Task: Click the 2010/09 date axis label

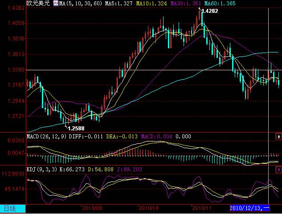Action: pyautogui.click(x=92, y=208)
